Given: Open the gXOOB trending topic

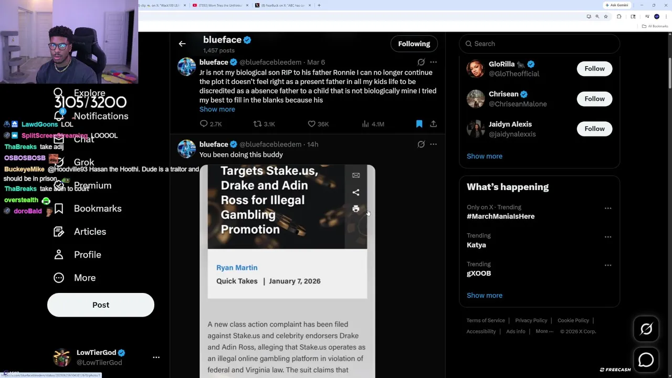Looking at the screenshot, I should pyautogui.click(x=479, y=274).
